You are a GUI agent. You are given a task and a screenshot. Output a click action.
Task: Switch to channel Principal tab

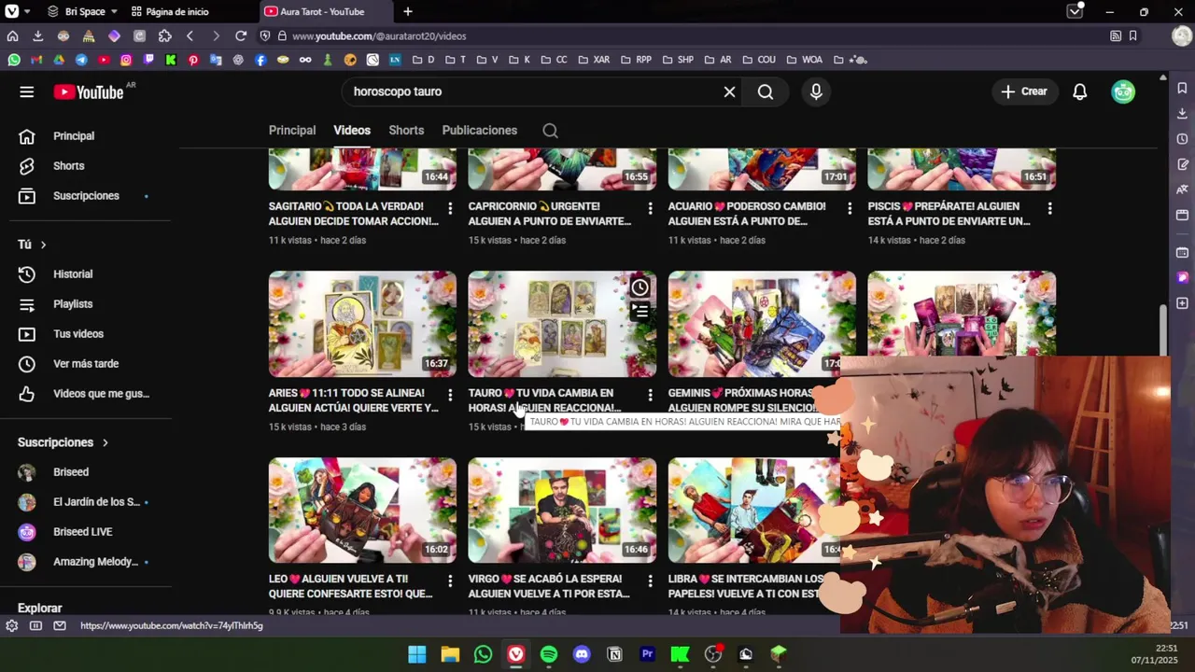(x=292, y=131)
